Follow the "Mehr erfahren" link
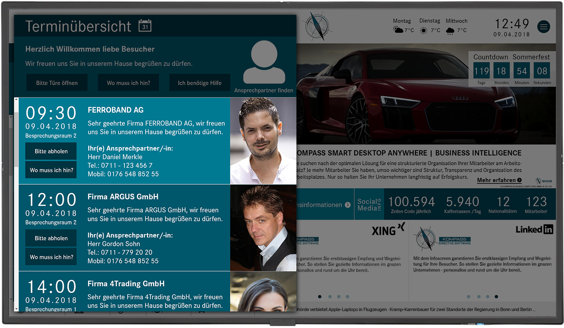This screenshot has width=564, height=328. [499, 180]
